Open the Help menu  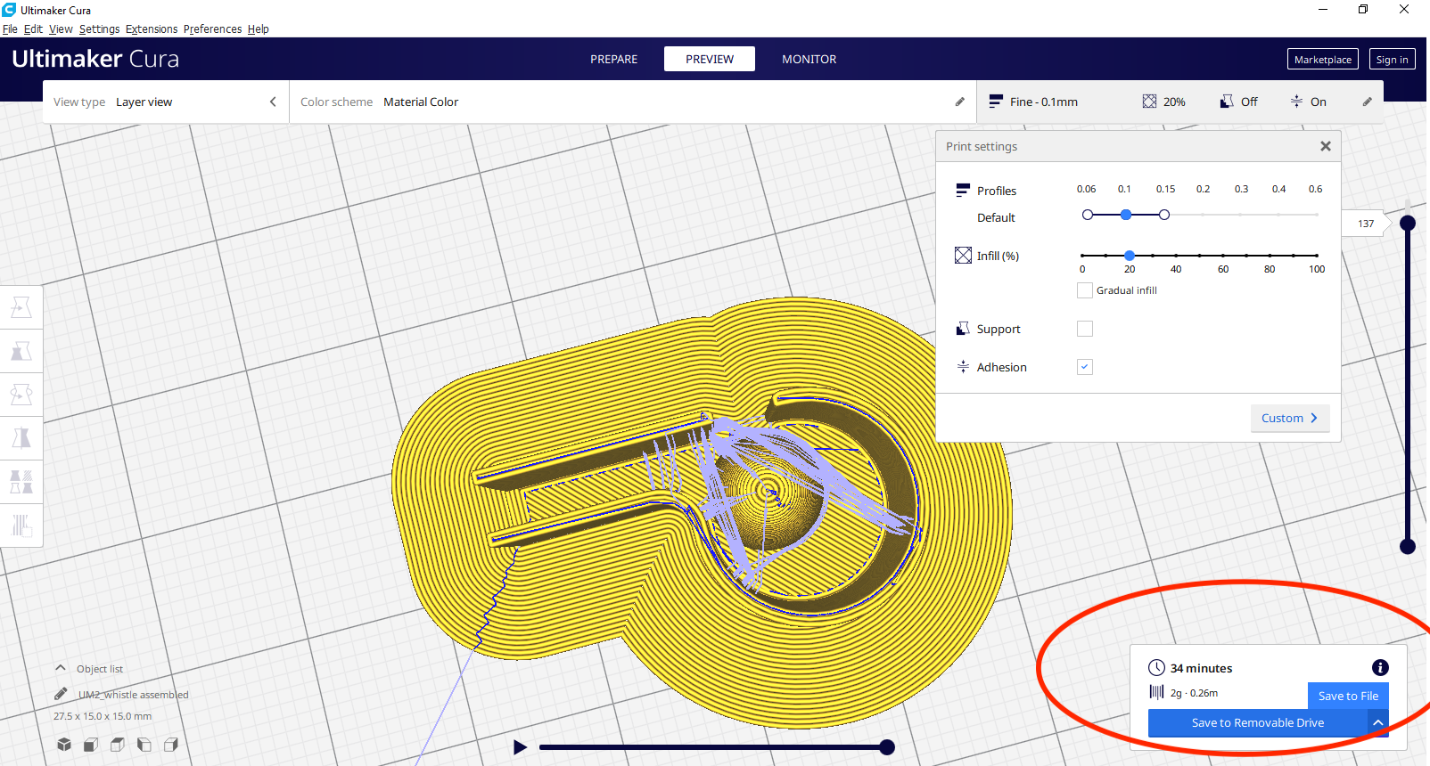(x=258, y=29)
